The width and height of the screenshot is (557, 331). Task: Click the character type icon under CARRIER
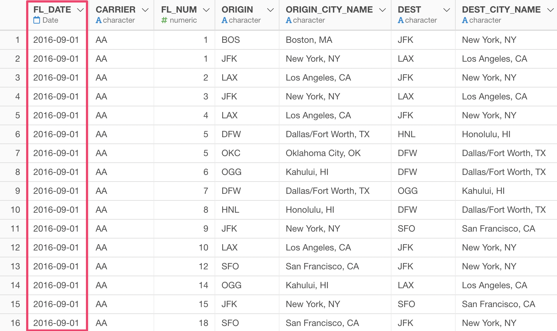click(98, 20)
